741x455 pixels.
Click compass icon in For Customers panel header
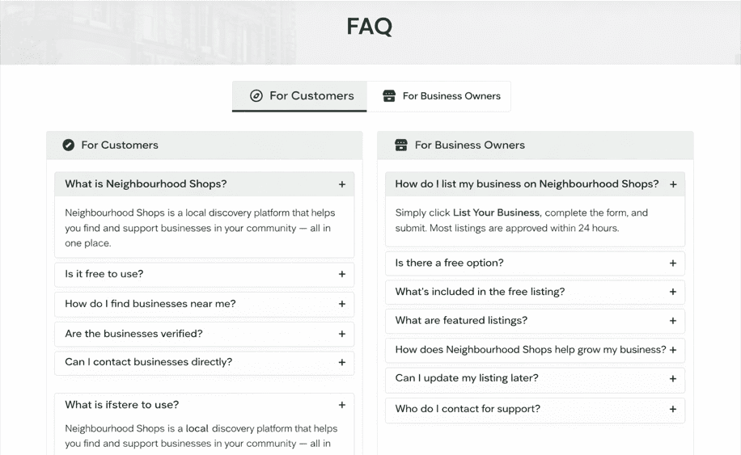(69, 145)
